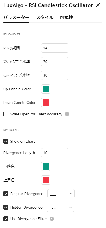Focus the RSIの期間 input field
The width and height of the screenshot is (106, 228).
[x=55, y=48]
